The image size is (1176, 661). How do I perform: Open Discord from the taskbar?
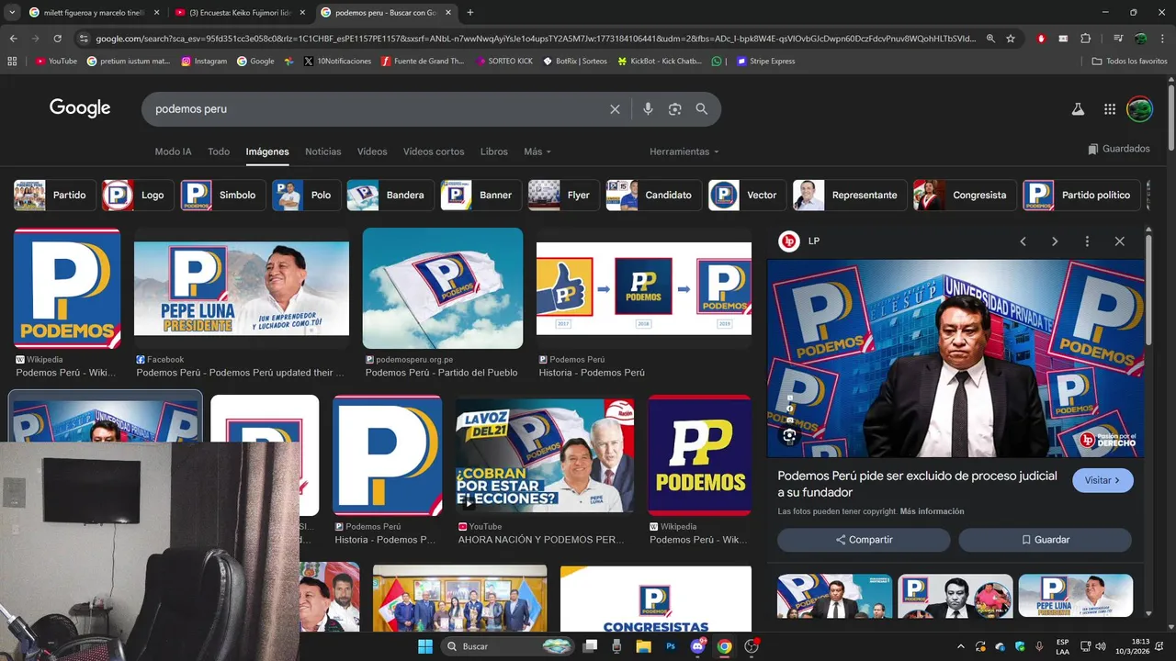[697, 646]
